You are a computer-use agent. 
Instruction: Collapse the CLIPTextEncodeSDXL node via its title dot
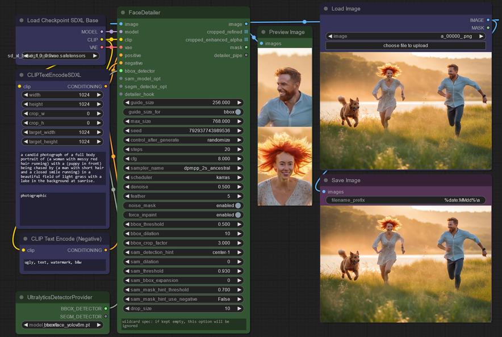tap(22, 75)
